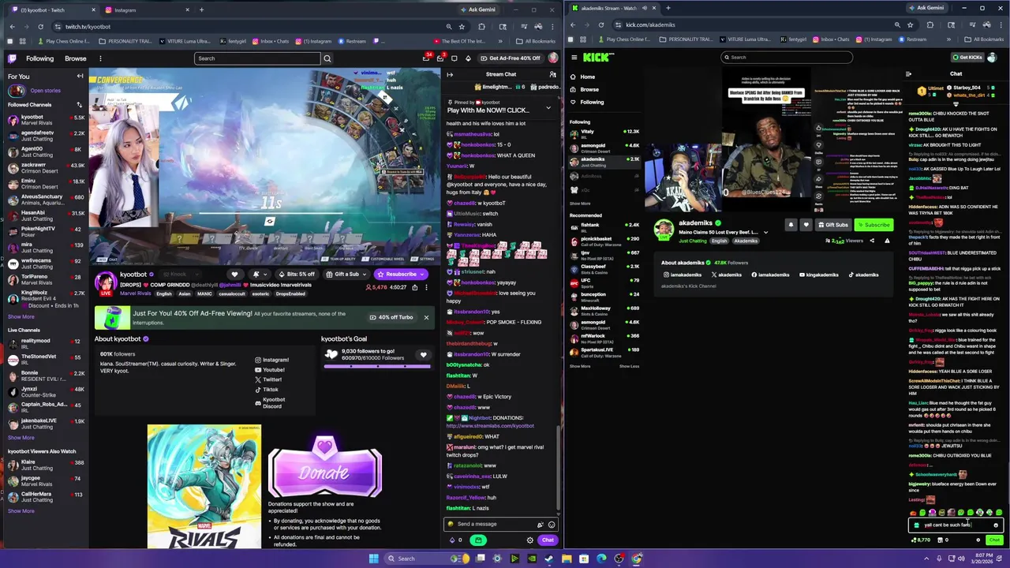Open Twitch notifications inbox icon
1010x568 pixels.
(441, 58)
